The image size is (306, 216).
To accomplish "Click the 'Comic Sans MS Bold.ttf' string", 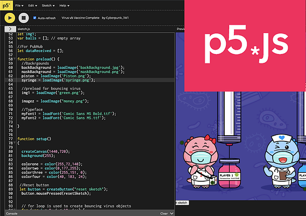I will (88, 114).
